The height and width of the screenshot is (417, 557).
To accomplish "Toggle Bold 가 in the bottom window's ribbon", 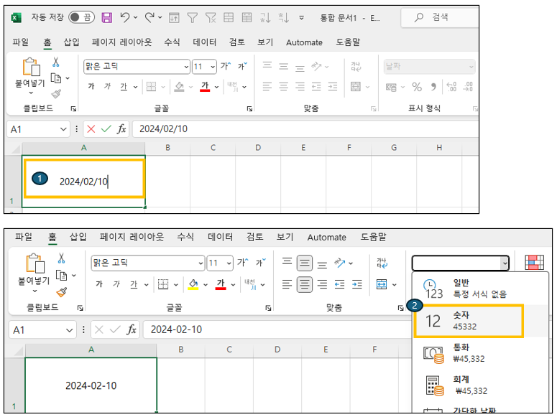I will tap(99, 284).
